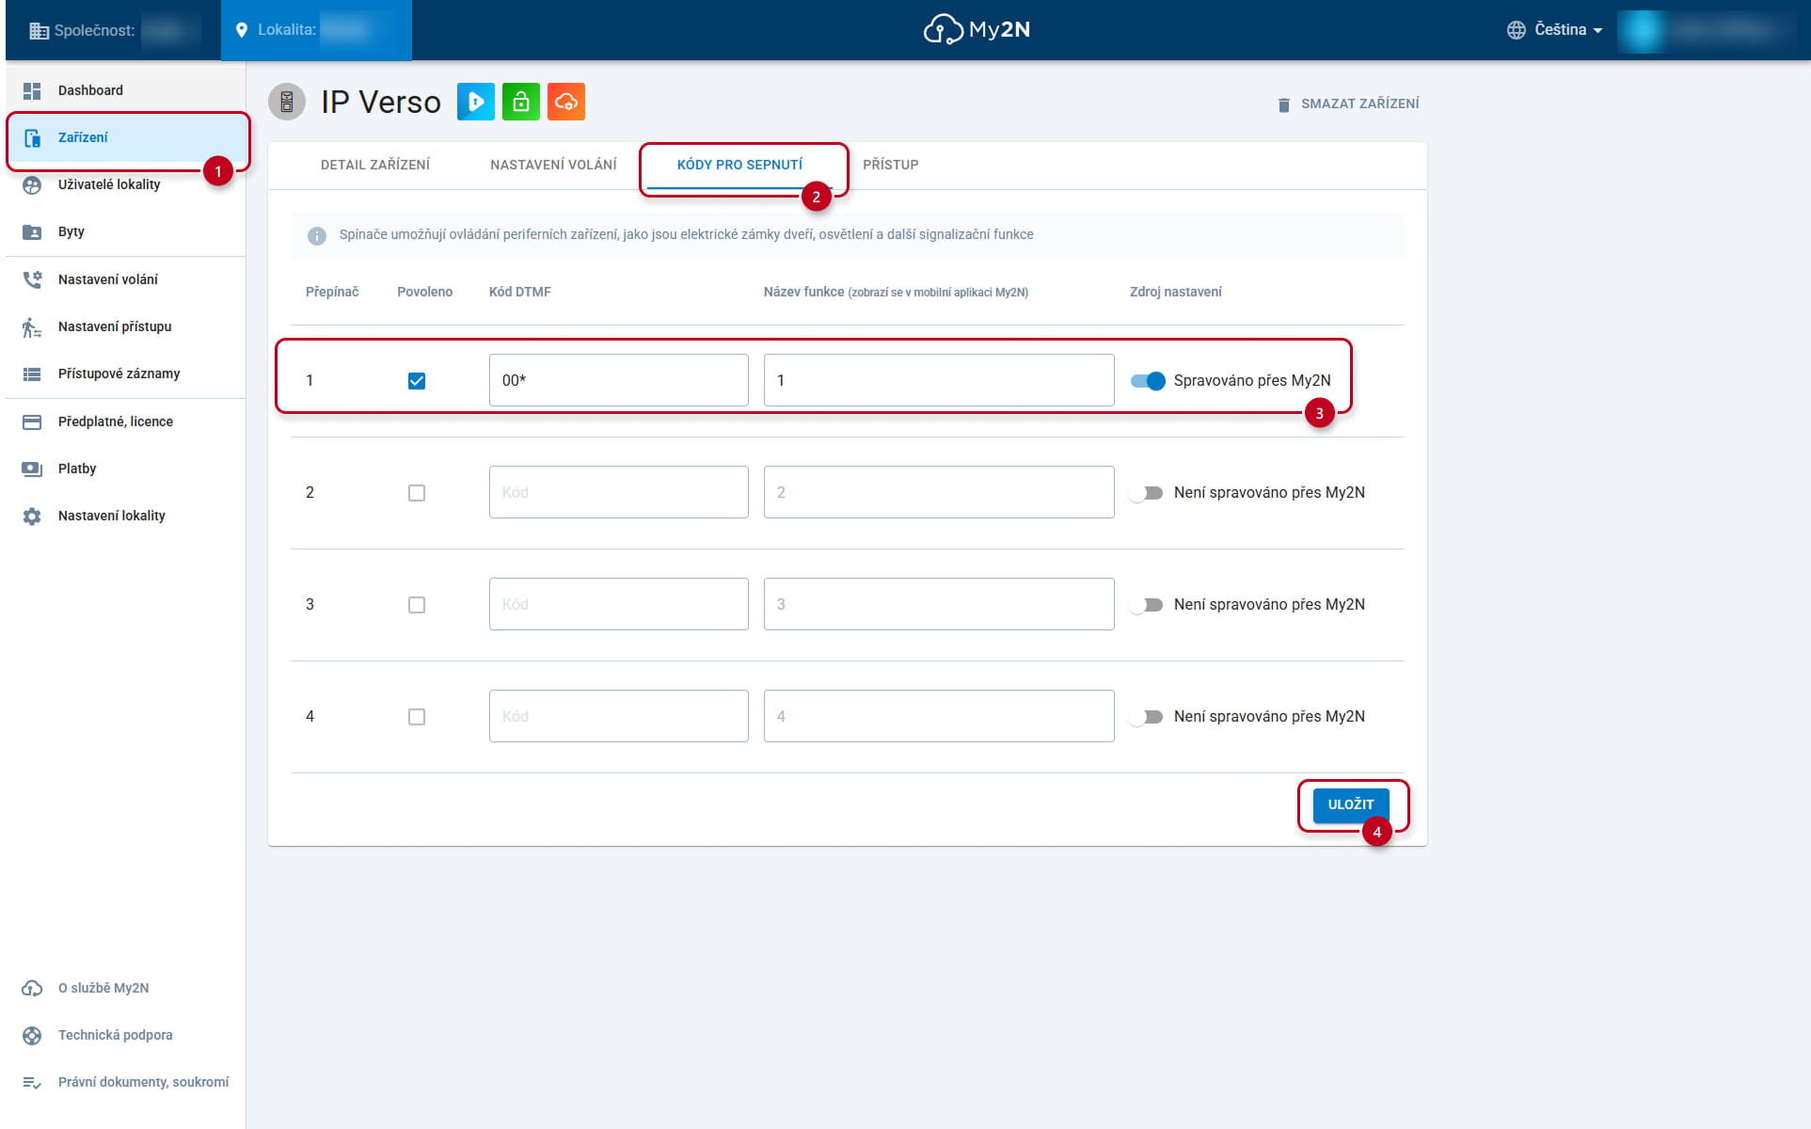The width and height of the screenshot is (1811, 1129).
Task: Click the blue video play icon beside IP Verso
Action: [x=476, y=102]
